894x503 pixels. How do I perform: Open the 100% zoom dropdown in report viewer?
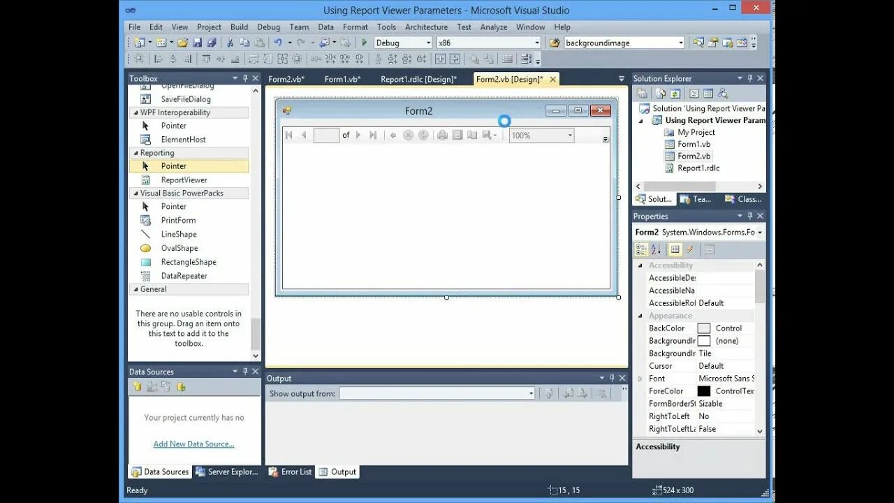(x=570, y=136)
